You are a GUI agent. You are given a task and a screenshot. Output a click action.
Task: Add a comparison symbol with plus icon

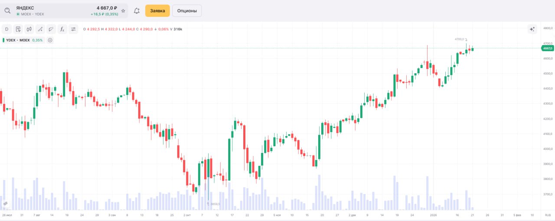(x=50, y=40)
